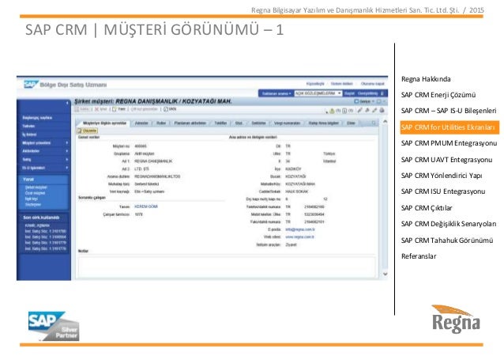This screenshot has width=504, height=356.
Task: Click the delete icon after Genişletilmiş
Action: [x=382, y=93]
